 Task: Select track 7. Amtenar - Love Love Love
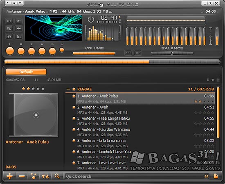click(x=146, y=165)
